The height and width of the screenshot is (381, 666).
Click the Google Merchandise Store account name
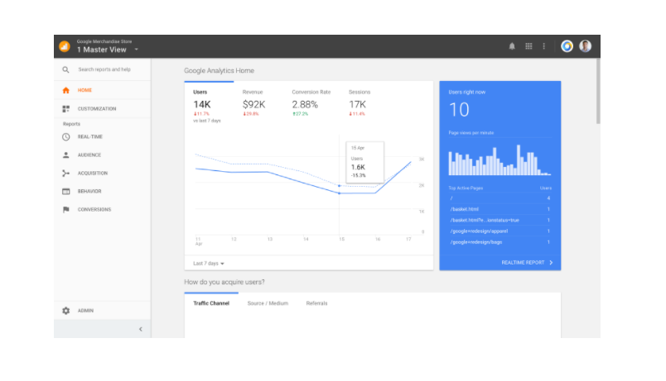pos(104,41)
